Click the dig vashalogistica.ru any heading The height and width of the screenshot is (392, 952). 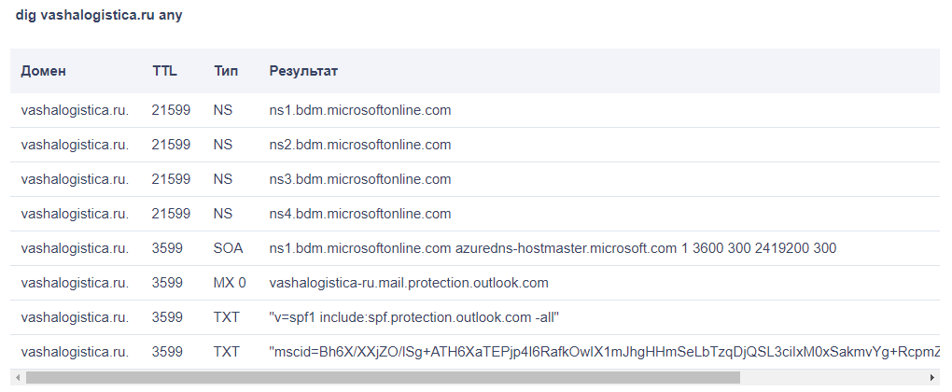(98, 17)
